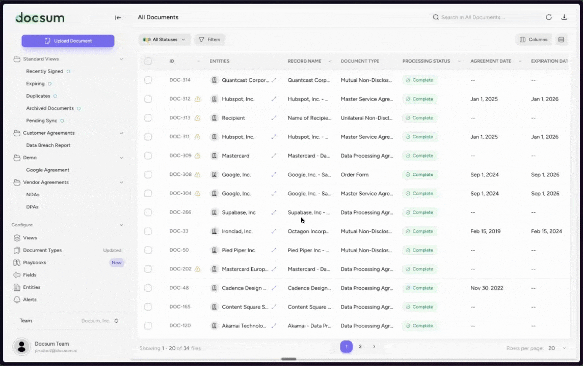Select the checkbox for DOC-120
The width and height of the screenshot is (583, 366).
point(148,326)
